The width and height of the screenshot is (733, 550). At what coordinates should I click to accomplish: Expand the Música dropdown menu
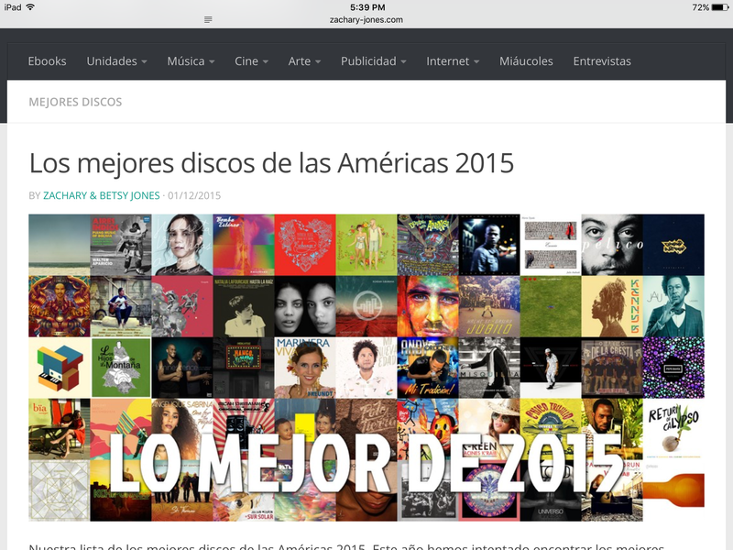click(191, 61)
